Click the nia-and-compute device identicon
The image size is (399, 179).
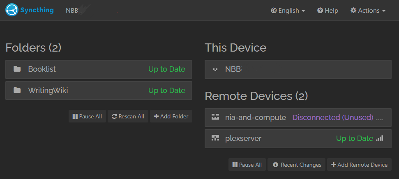[215, 117]
